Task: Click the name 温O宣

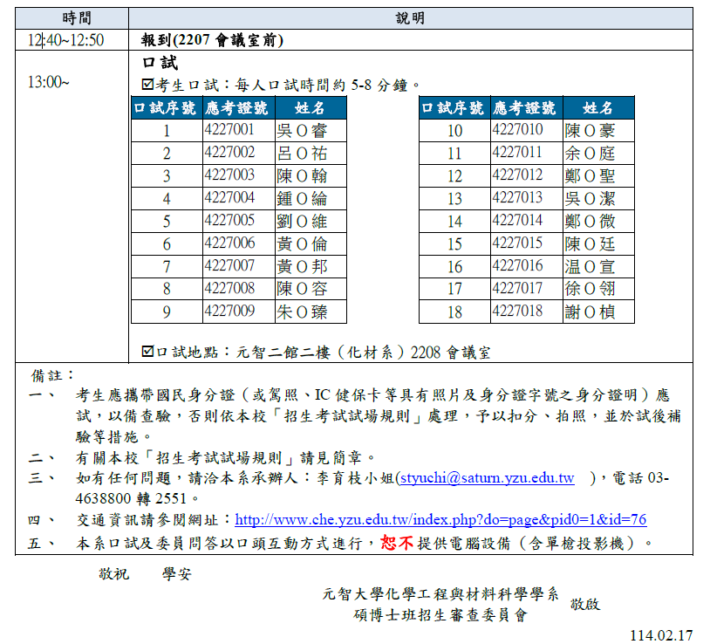Action: coord(590,267)
